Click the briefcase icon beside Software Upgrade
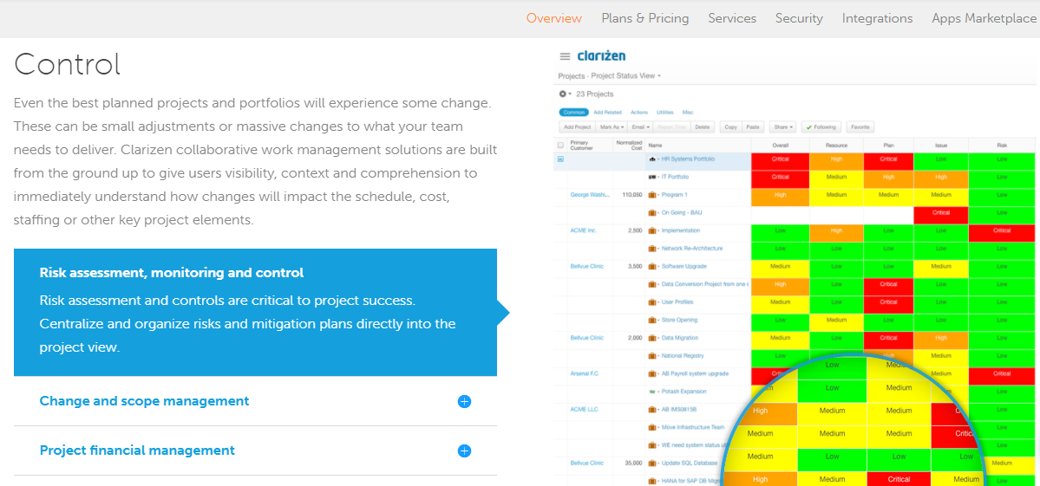This screenshot has width=1040, height=486. click(651, 266)
